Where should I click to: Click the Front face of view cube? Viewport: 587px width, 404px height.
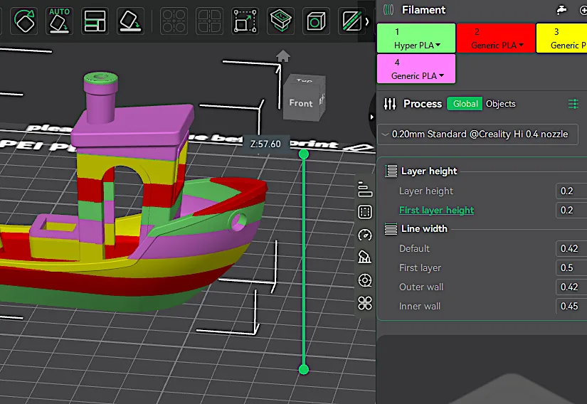pyautogui.click(x=300, y=103)
